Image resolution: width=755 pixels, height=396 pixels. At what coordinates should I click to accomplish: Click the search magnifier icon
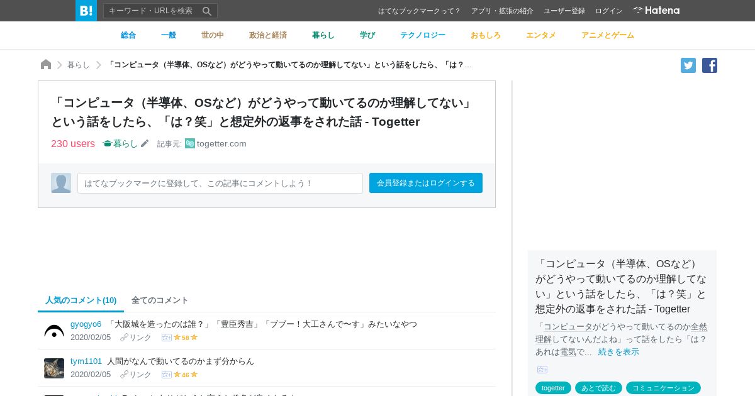tap(207, 11)
